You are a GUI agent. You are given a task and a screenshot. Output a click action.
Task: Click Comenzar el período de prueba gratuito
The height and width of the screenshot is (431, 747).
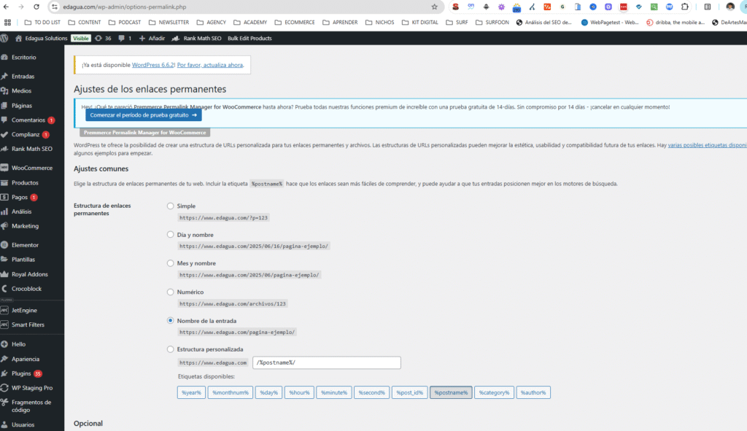click(x=143, y=115)
